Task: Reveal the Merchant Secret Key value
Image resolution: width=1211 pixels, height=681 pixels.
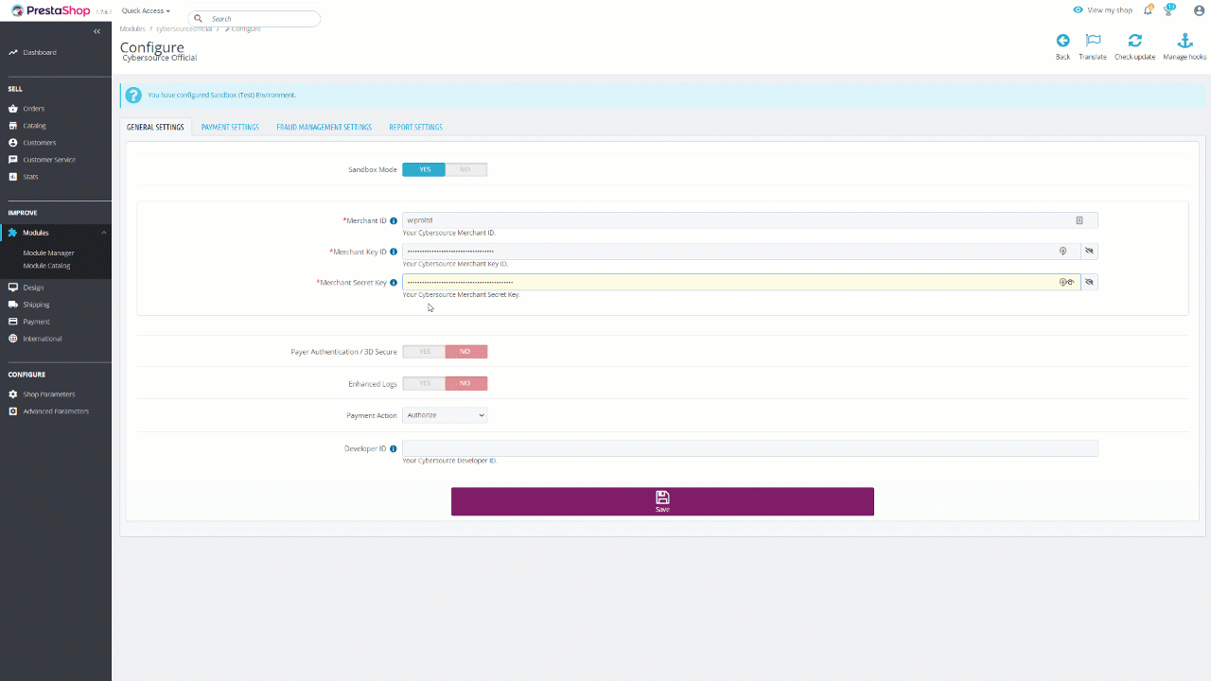Action: point(1089,282)
